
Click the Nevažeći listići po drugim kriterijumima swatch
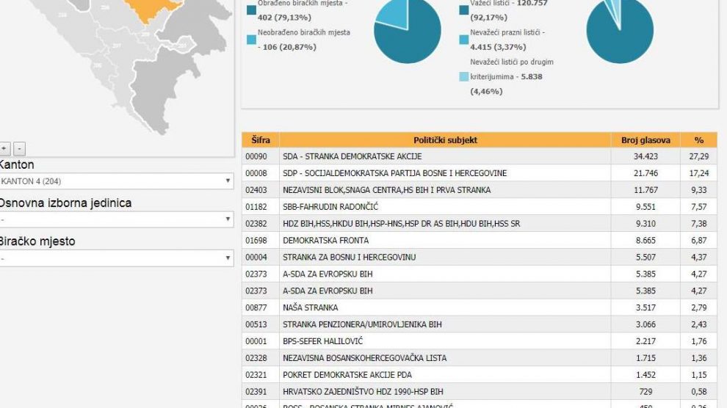coord(463,76)
